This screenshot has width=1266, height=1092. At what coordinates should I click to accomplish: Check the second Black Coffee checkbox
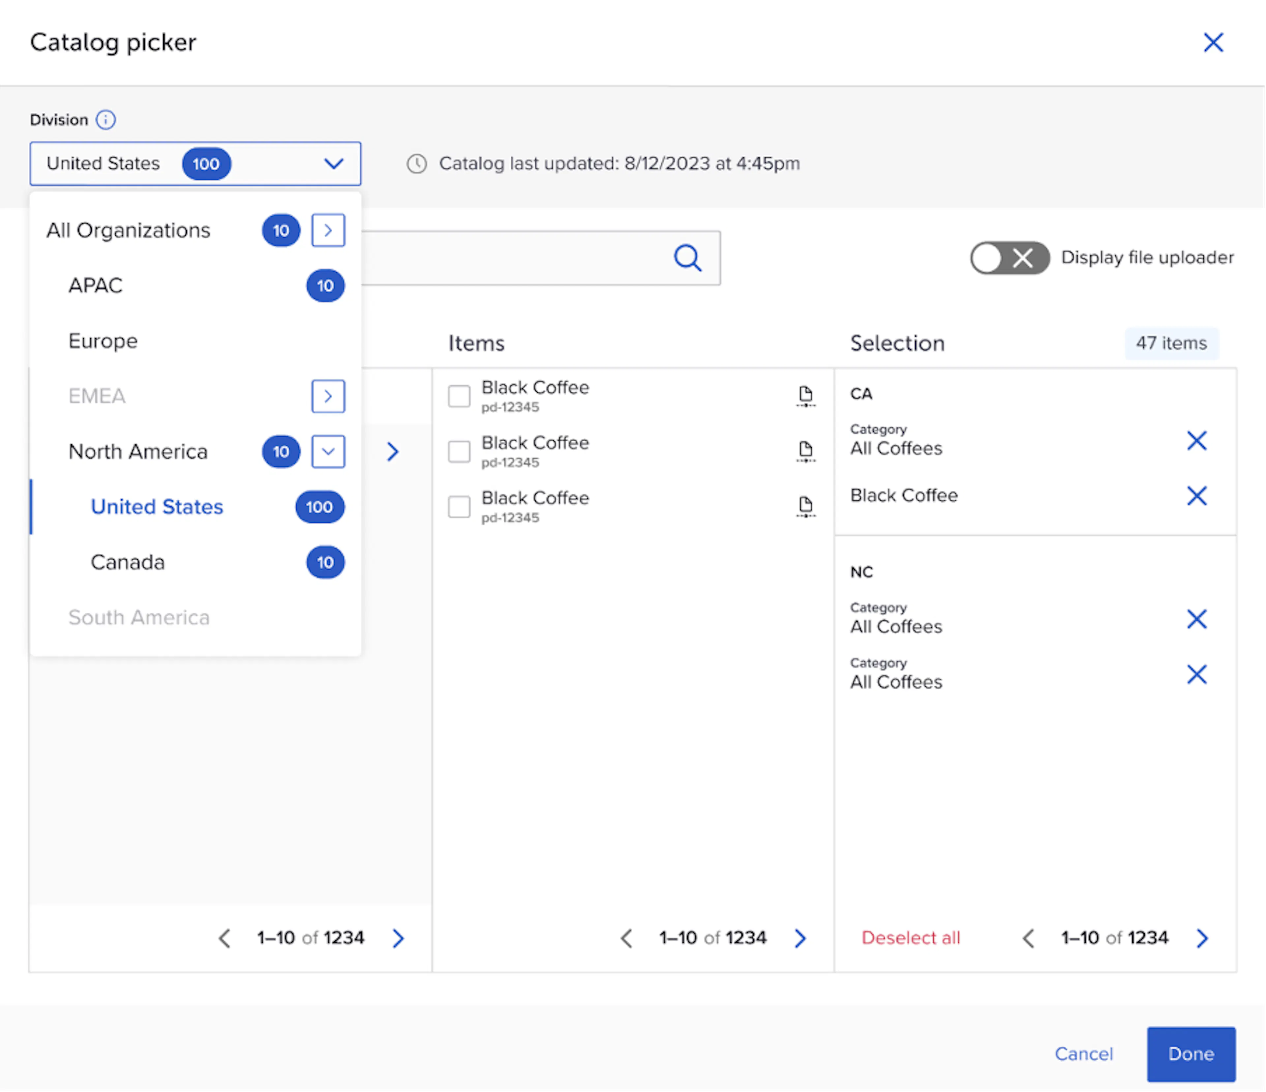[x=459, y=451]
